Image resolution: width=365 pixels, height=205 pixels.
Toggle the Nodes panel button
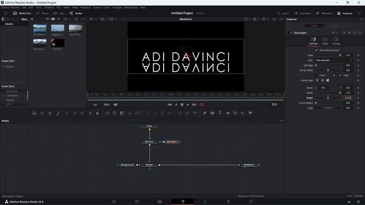[76, 13]
